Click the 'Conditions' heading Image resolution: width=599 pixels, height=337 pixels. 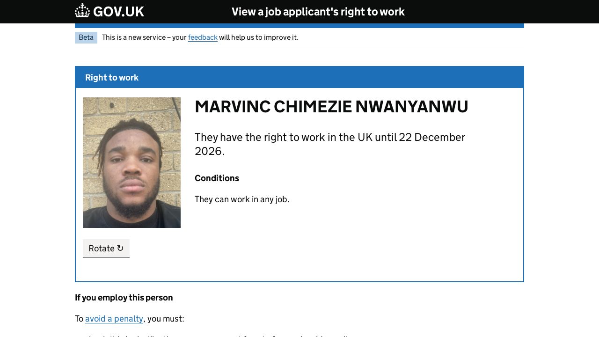(217, 178)
